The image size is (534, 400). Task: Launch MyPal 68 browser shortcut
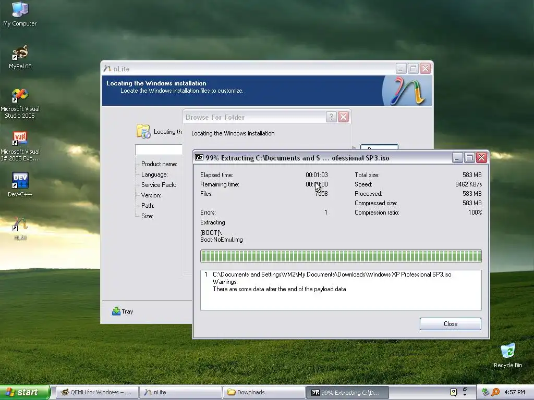tap(20, 57)
